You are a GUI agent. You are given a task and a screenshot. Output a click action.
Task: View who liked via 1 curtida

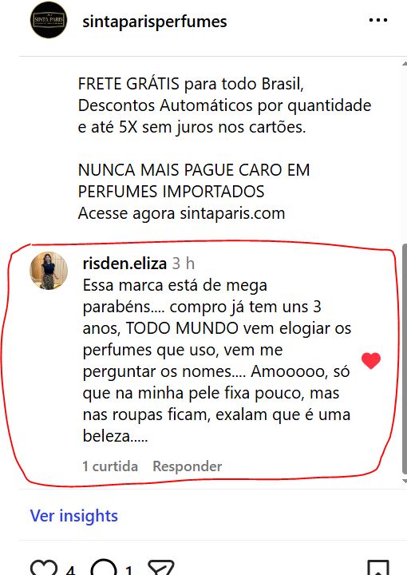coord(110,466)
